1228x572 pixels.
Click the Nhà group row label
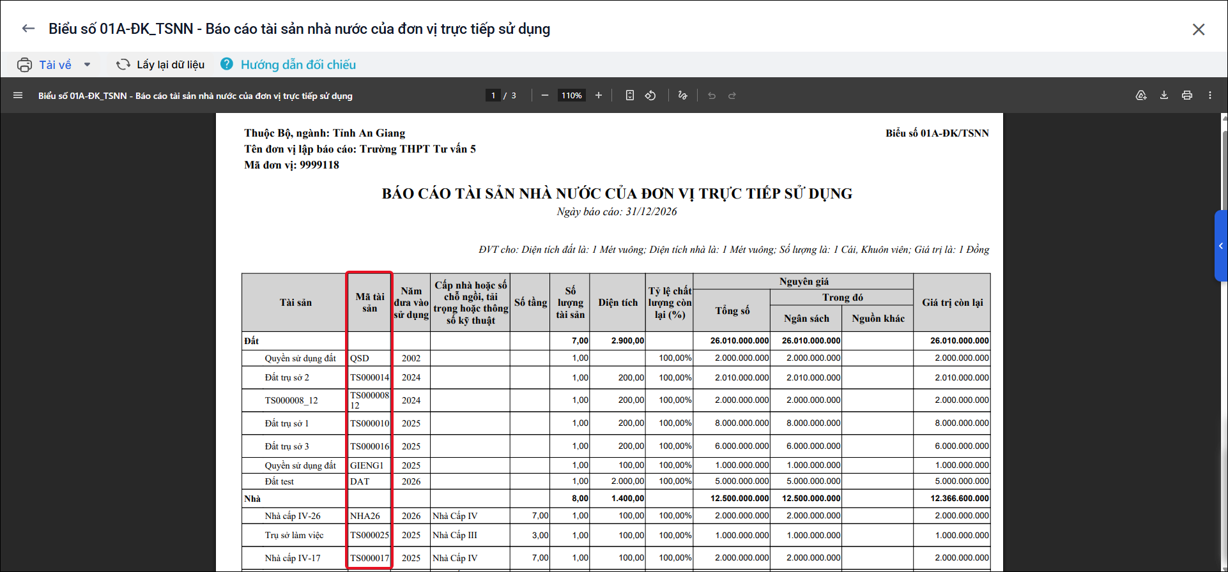pyautogui.click(x=252, y=499)
